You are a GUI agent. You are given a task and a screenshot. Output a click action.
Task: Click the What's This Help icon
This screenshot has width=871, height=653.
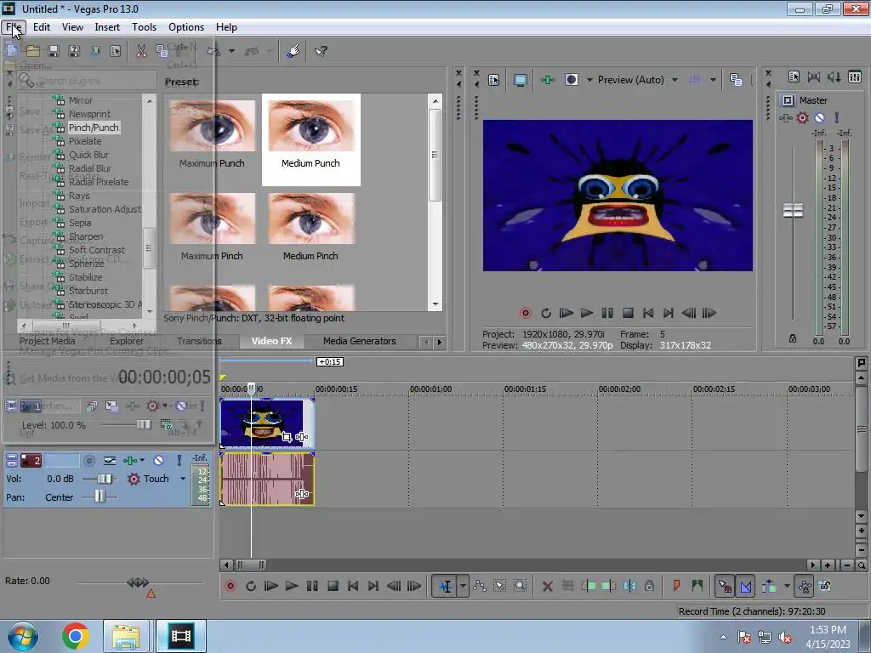click(x=321, y=51)
